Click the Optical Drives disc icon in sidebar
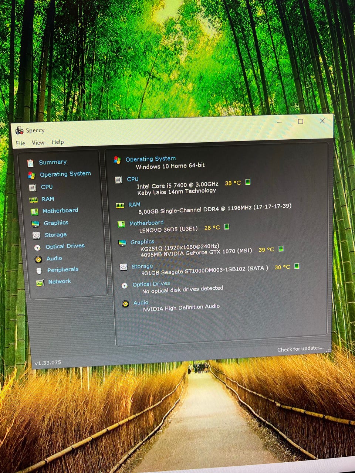 (37, 248)
